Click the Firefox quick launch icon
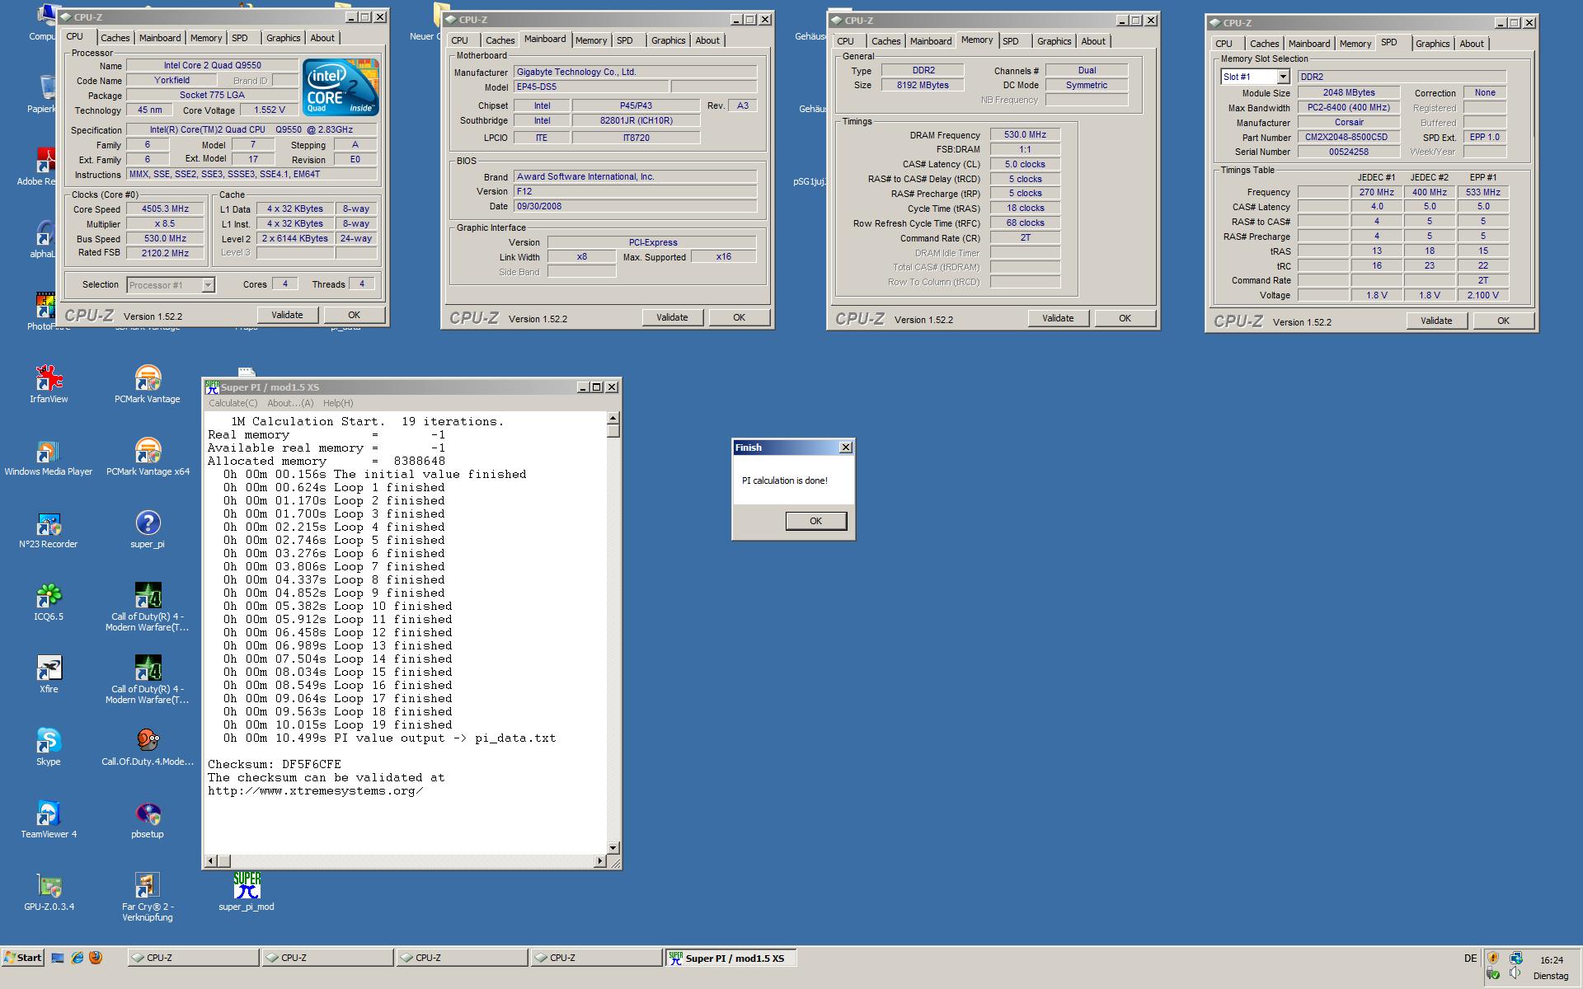The width and height of the screenshot is (1583, 989). (x=95, y=958)
